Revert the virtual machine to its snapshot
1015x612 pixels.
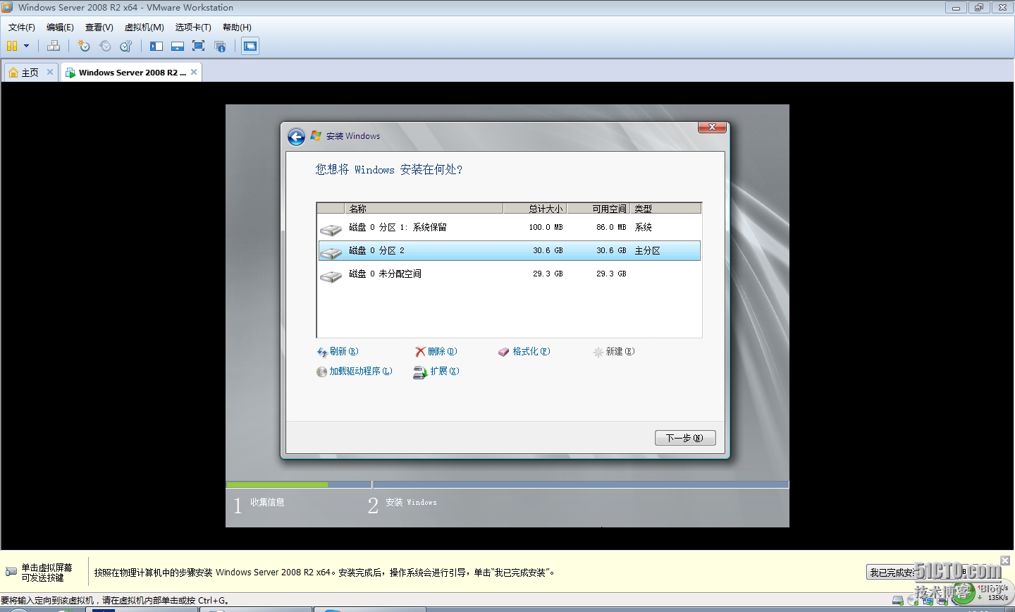tap(105, 46)
